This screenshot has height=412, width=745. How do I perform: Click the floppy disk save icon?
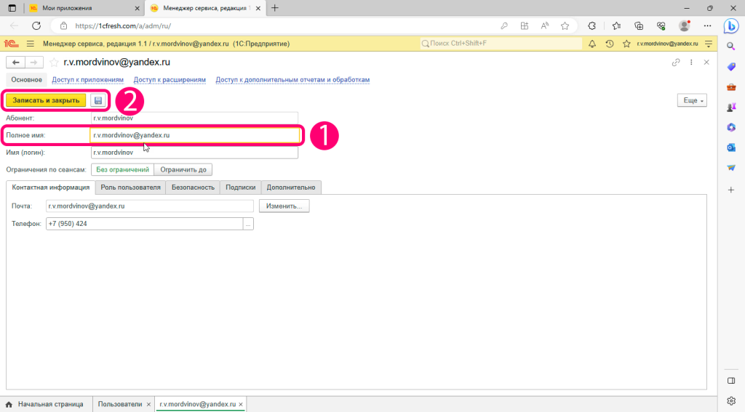[x=98, y=100]
